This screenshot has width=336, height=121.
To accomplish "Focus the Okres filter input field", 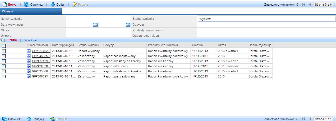I will pyautogui.click(x=98, y=31).
